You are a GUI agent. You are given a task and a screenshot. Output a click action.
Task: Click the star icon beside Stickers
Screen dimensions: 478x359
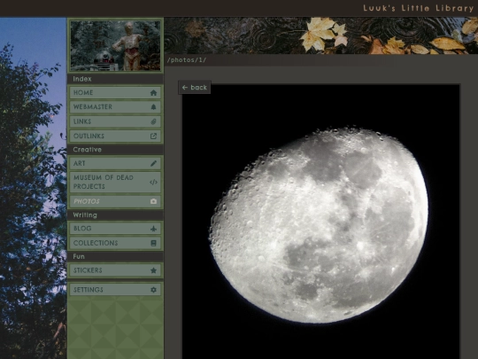tap(153, 270)
